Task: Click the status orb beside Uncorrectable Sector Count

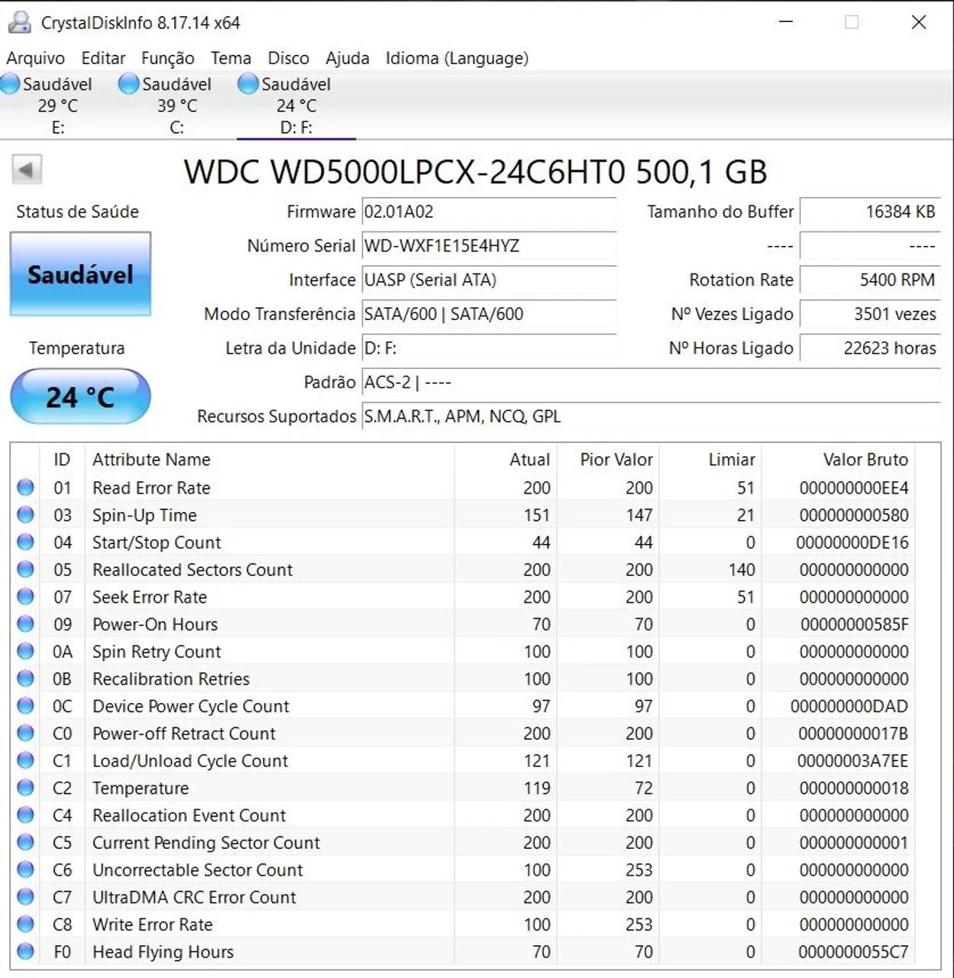Action: (25, 870)
